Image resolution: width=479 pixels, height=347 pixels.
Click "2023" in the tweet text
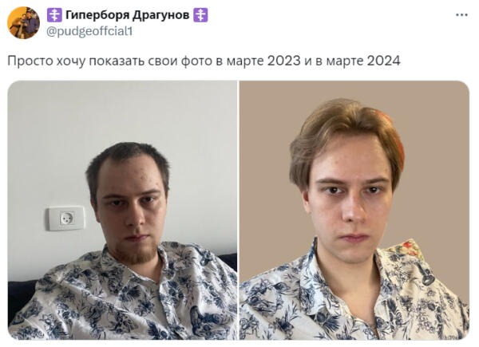[x=284, y=61]
